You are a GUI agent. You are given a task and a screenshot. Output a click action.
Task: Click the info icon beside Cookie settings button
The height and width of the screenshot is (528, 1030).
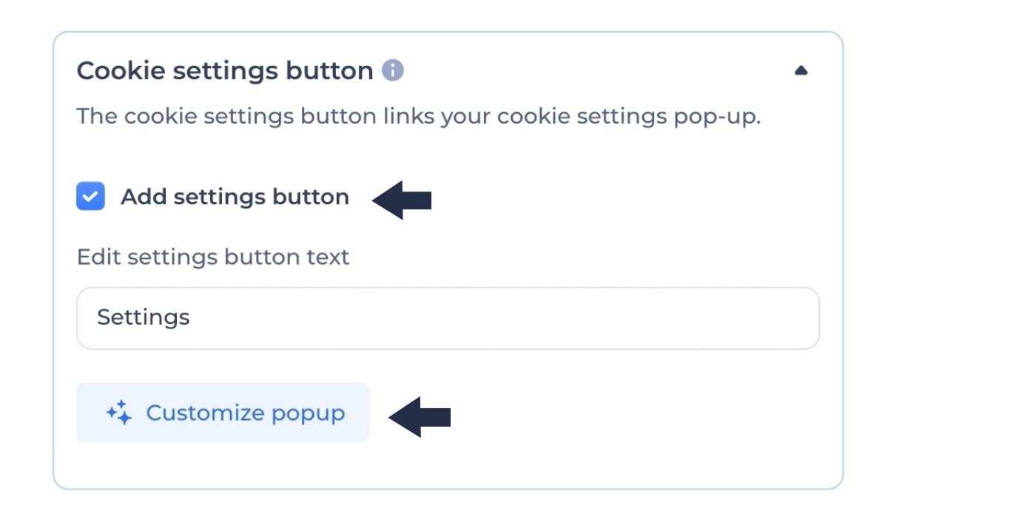(x=393, y=71)
